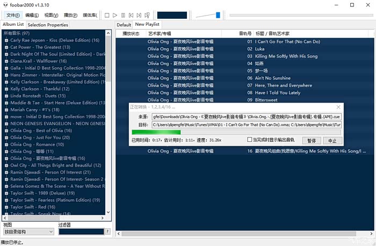The height and width of the screenshot is (246, 376).
Task: Expand the Taylor Swift - 1989 (Deluxe) album
Action: pos(6,193)
